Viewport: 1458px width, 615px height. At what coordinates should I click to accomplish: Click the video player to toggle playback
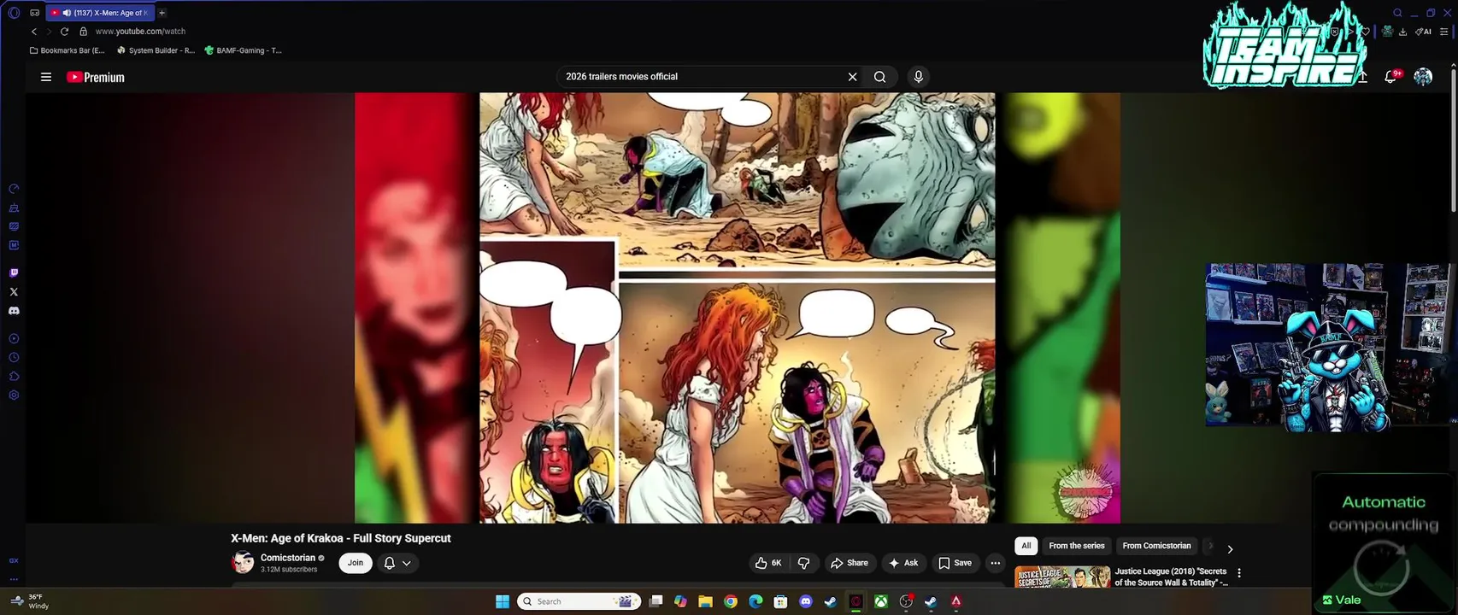pos(737,307)
